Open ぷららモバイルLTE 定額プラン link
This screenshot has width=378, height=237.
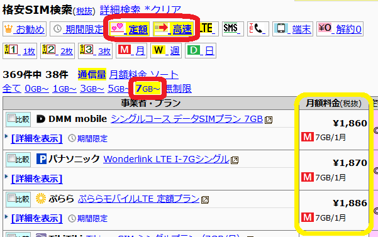point(138,199)
